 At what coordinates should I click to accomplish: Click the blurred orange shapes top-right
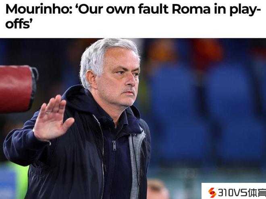[187, 51]
